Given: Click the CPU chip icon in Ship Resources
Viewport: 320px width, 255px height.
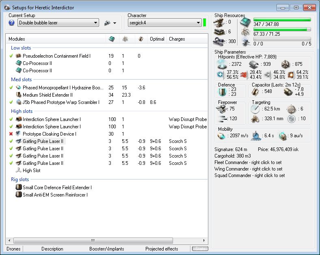Looking at the screenshot, I should tap(245, 22).
